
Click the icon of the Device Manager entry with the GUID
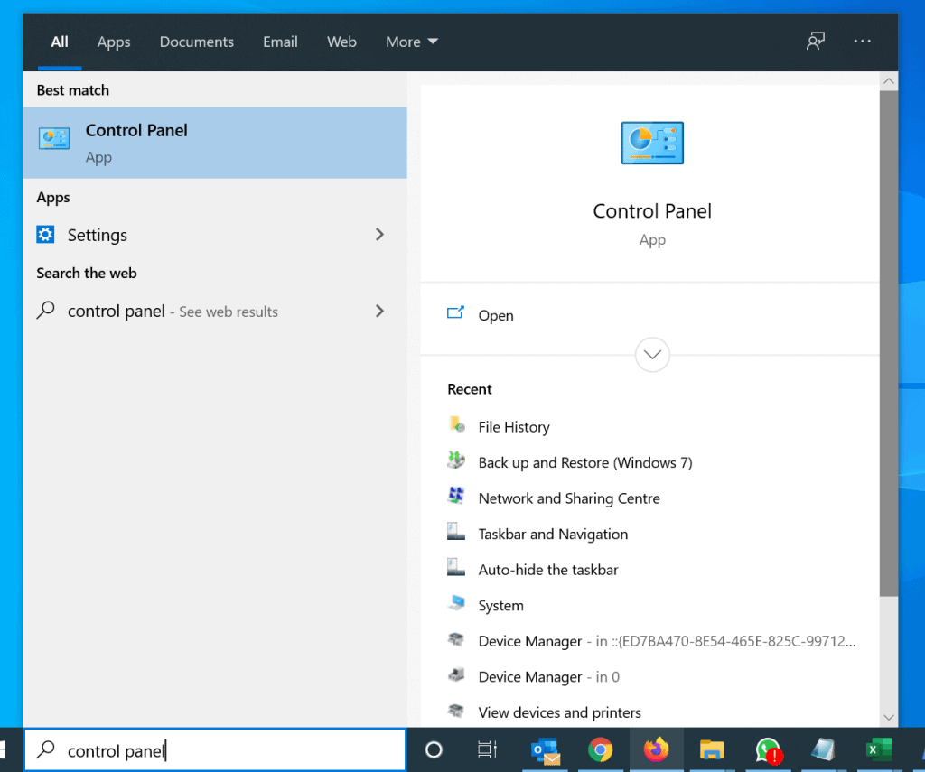coord(456,638)
